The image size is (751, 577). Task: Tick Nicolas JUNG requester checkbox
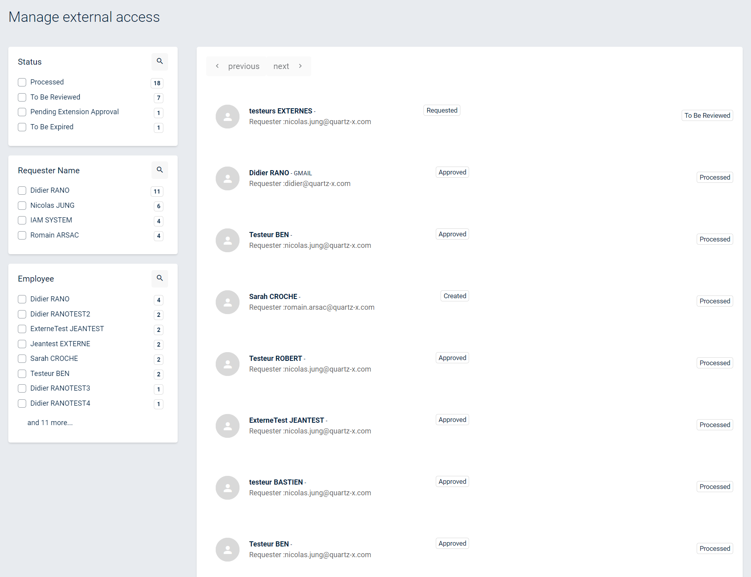tap(22, 205)
